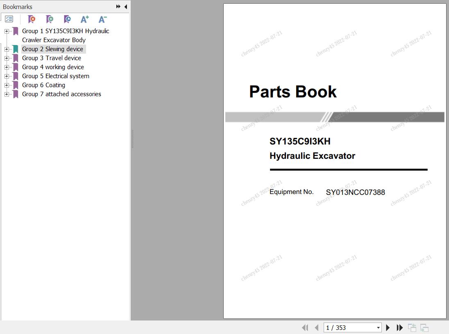
Task: Select the Group 6 Coating bookmark
Action: [x=43, y=85]
